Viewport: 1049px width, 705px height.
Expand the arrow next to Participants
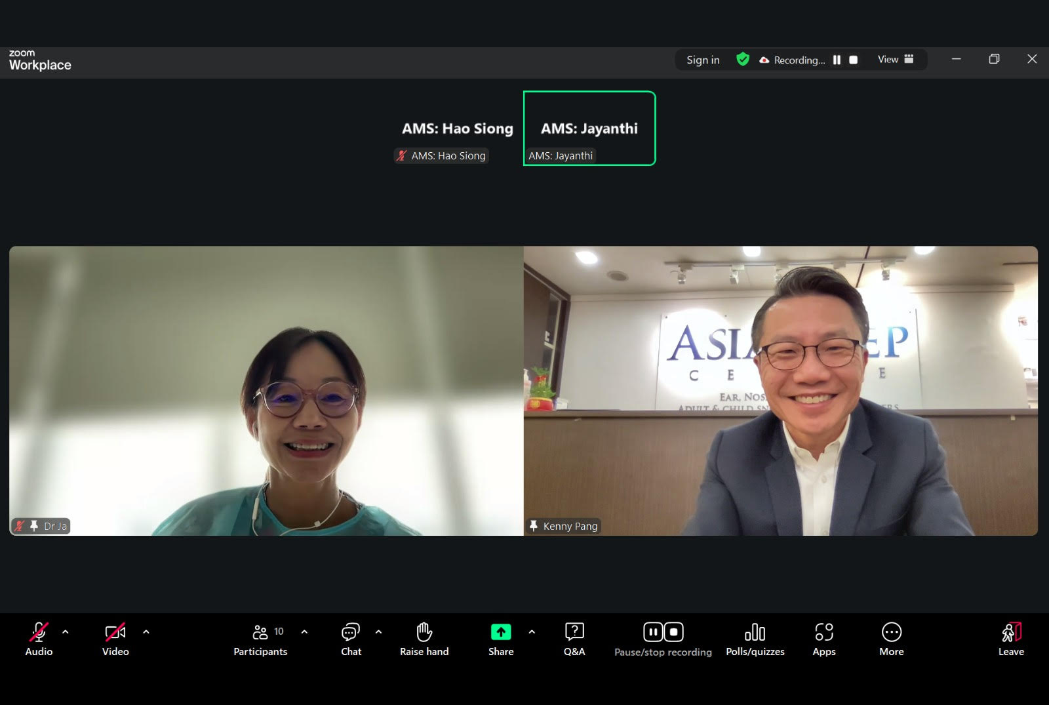pos(304,632)
